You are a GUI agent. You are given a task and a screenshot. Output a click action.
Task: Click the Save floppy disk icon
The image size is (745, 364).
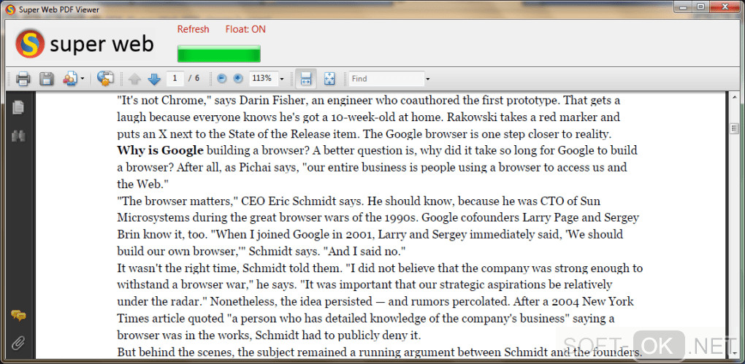46,78
